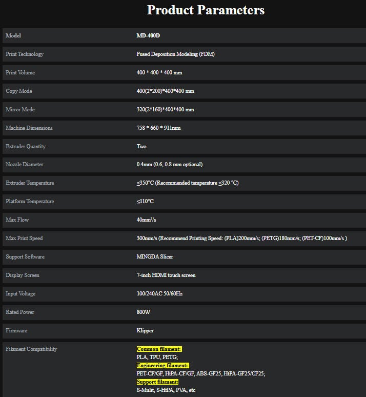Click the Mirror Mode dimensions value

tap(165, 110)
